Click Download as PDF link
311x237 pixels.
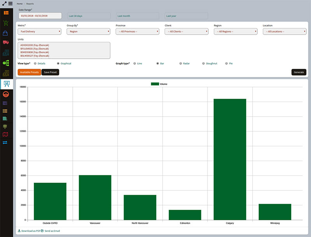pyautogui.click(x=31, y=231)
